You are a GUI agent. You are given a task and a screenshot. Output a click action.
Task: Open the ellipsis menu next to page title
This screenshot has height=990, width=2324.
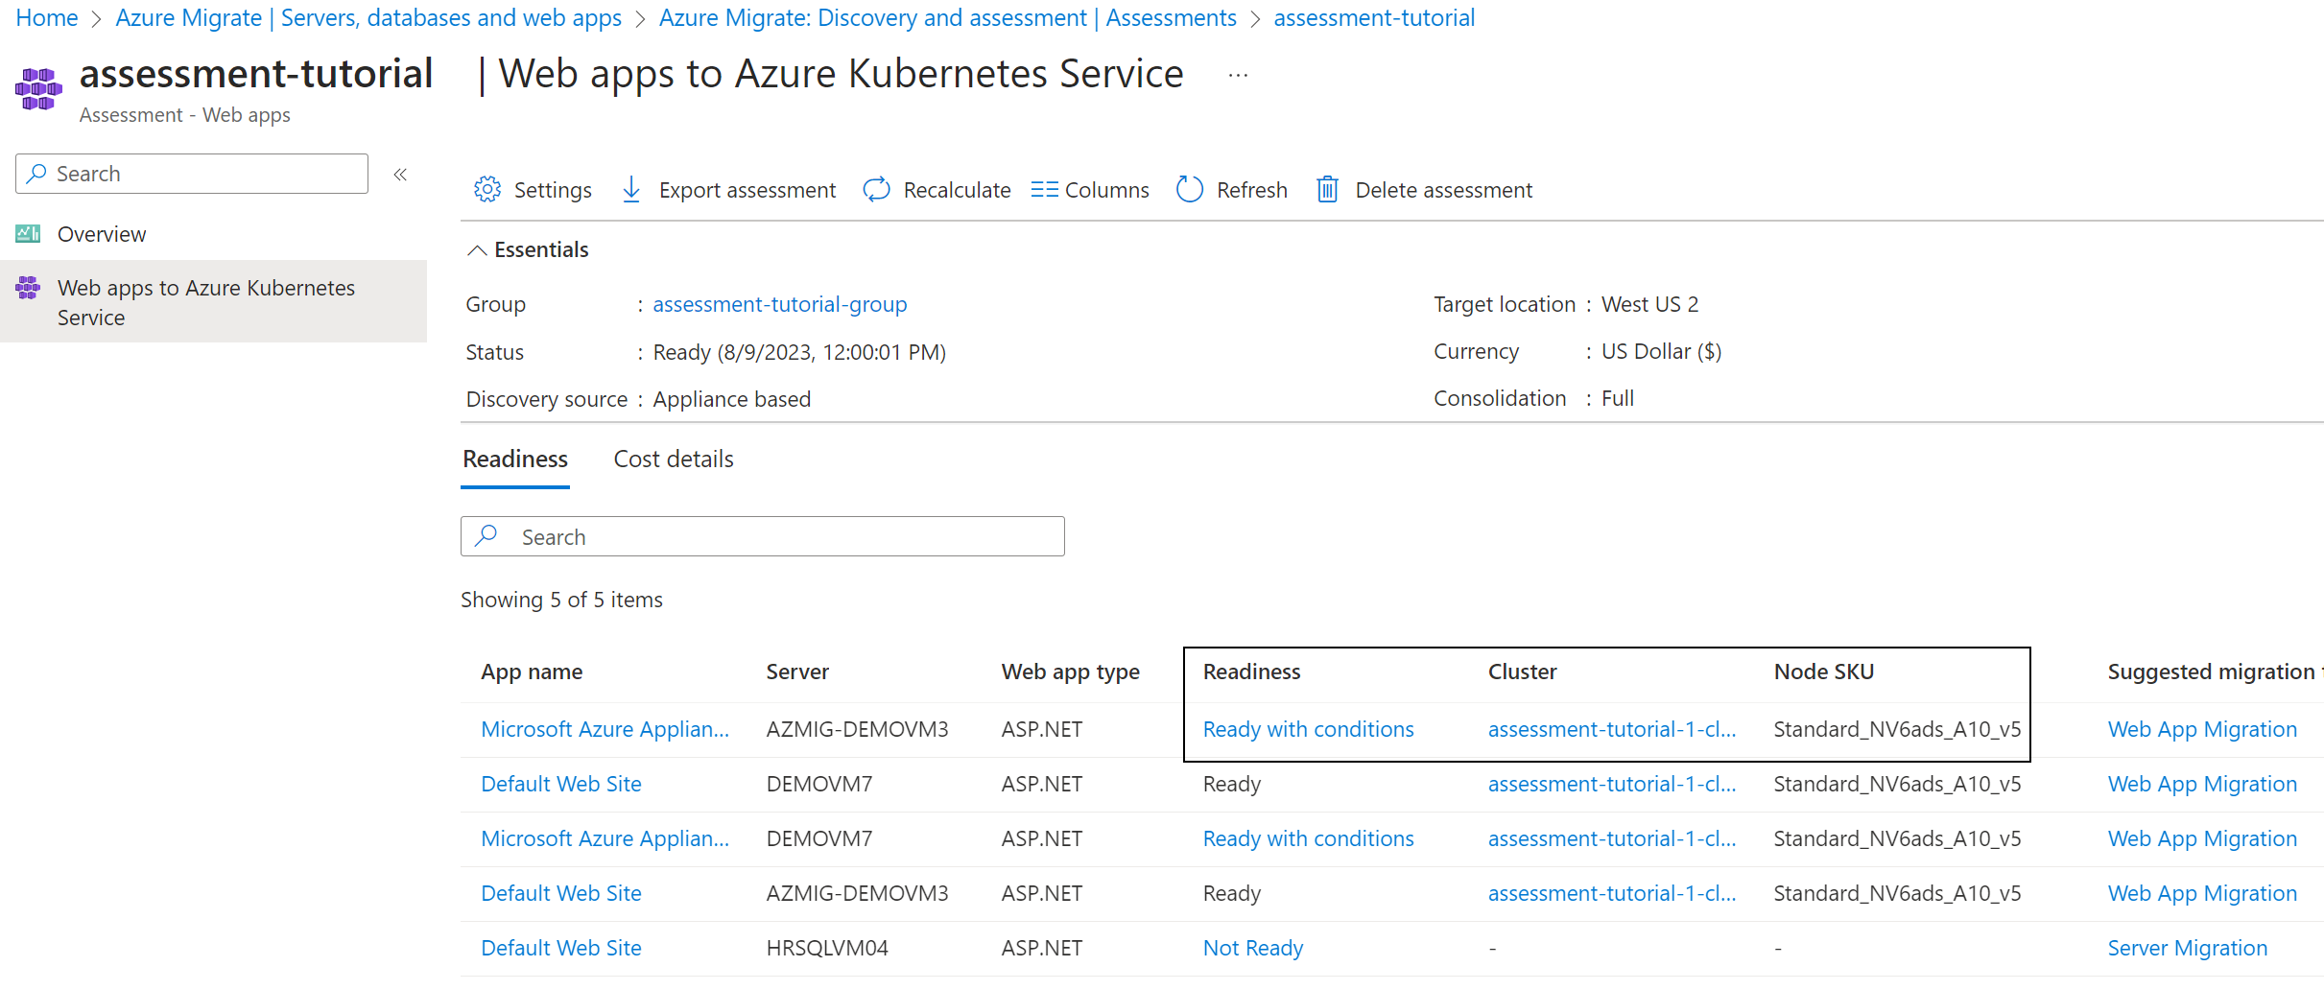(1237, 74)
